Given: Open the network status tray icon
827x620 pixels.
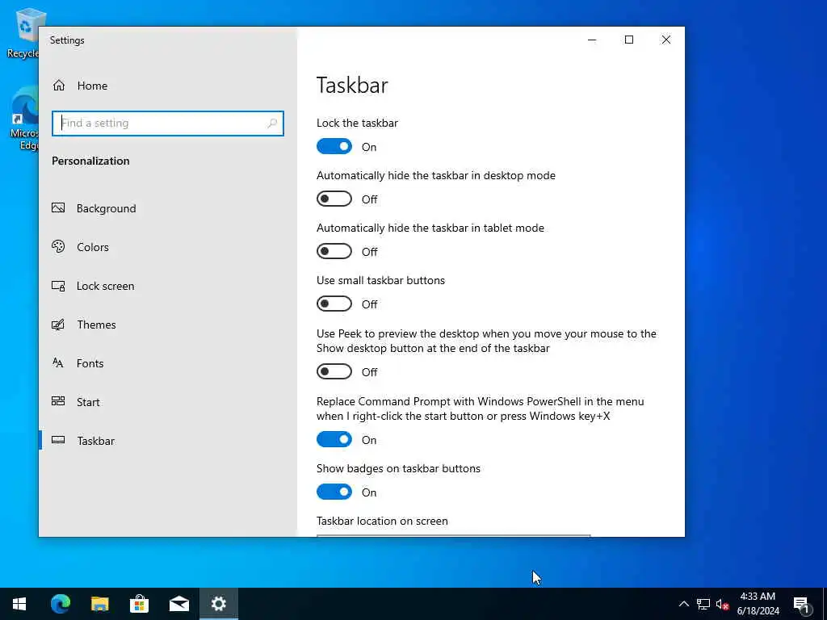Looking at the screenshot, I should pyautogui.click(x=703, y=604).
